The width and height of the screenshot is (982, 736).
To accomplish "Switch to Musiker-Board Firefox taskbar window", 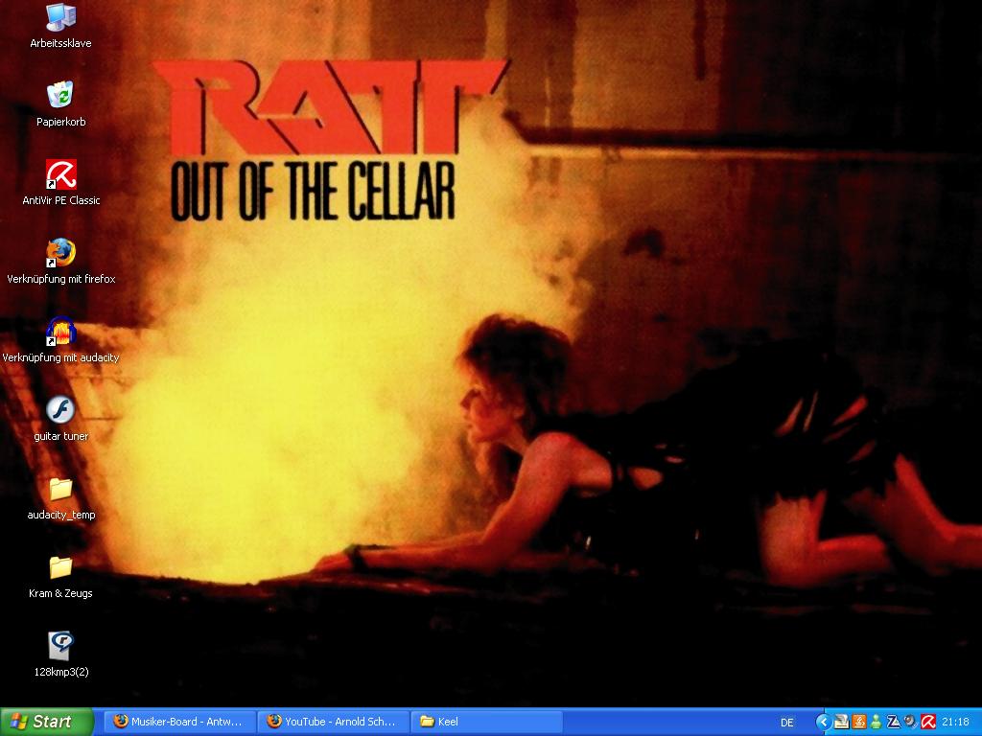I will coord(178,722).
